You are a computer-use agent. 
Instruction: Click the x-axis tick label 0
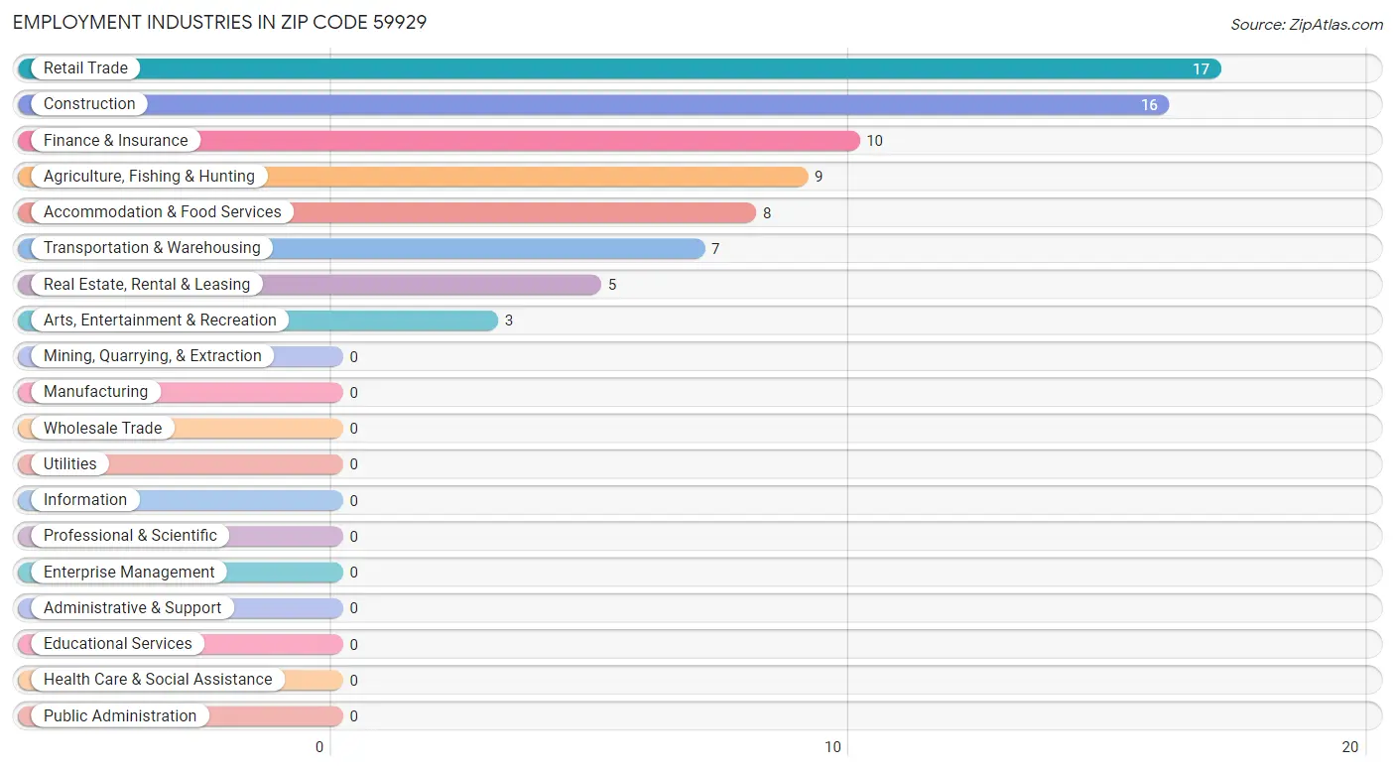[x=319, y=747]
